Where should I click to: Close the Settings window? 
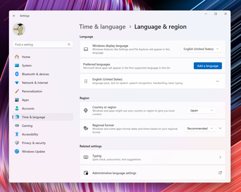click(x=225, y=14)
